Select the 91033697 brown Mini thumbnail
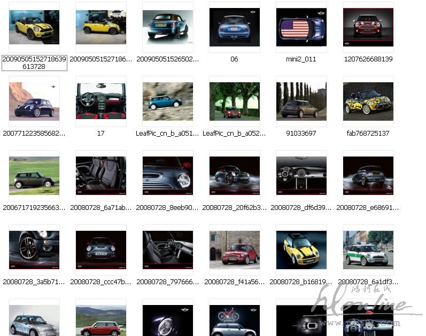The width and height of the screenshot is (426, 336). (x=301, y=101)
